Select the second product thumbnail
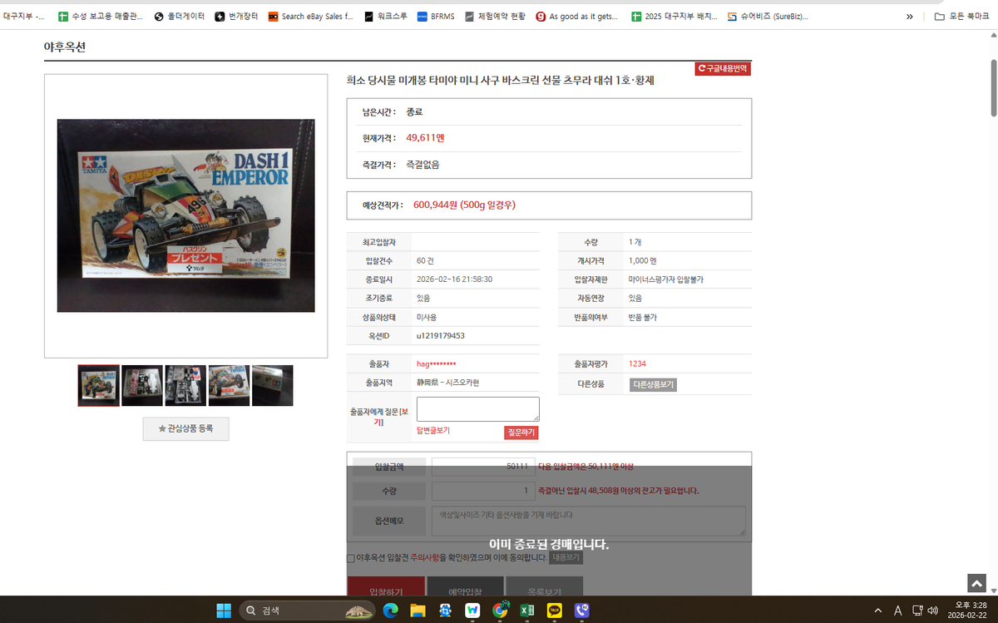 [142, 386]
